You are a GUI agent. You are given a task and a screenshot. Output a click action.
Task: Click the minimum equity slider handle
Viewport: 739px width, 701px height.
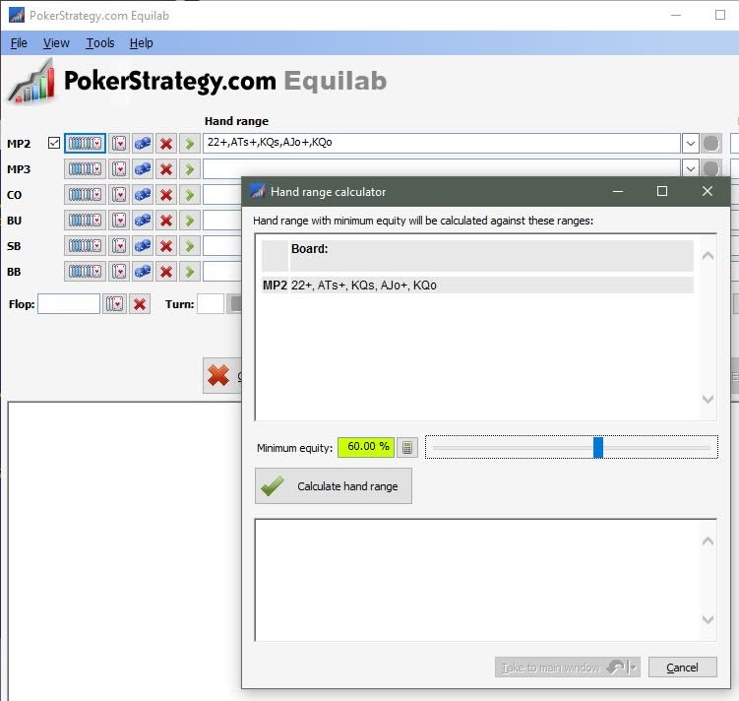(x=598, y=447)
